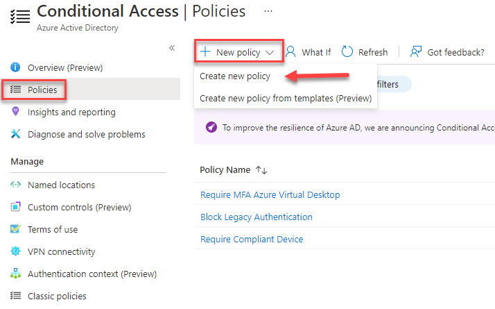Click the VPN connectivity gear icon
The image size is (495, 309).
pyautogui.click(x=15, y=251)
